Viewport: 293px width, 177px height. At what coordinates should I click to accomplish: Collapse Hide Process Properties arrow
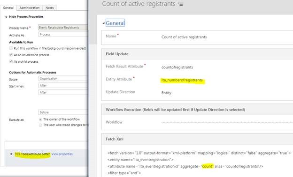6,17
